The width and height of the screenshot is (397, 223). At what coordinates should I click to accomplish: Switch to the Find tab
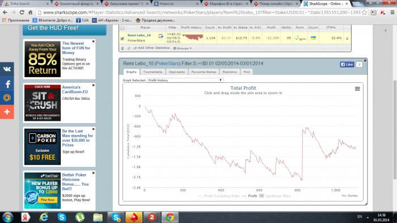(x=247, y=72)
